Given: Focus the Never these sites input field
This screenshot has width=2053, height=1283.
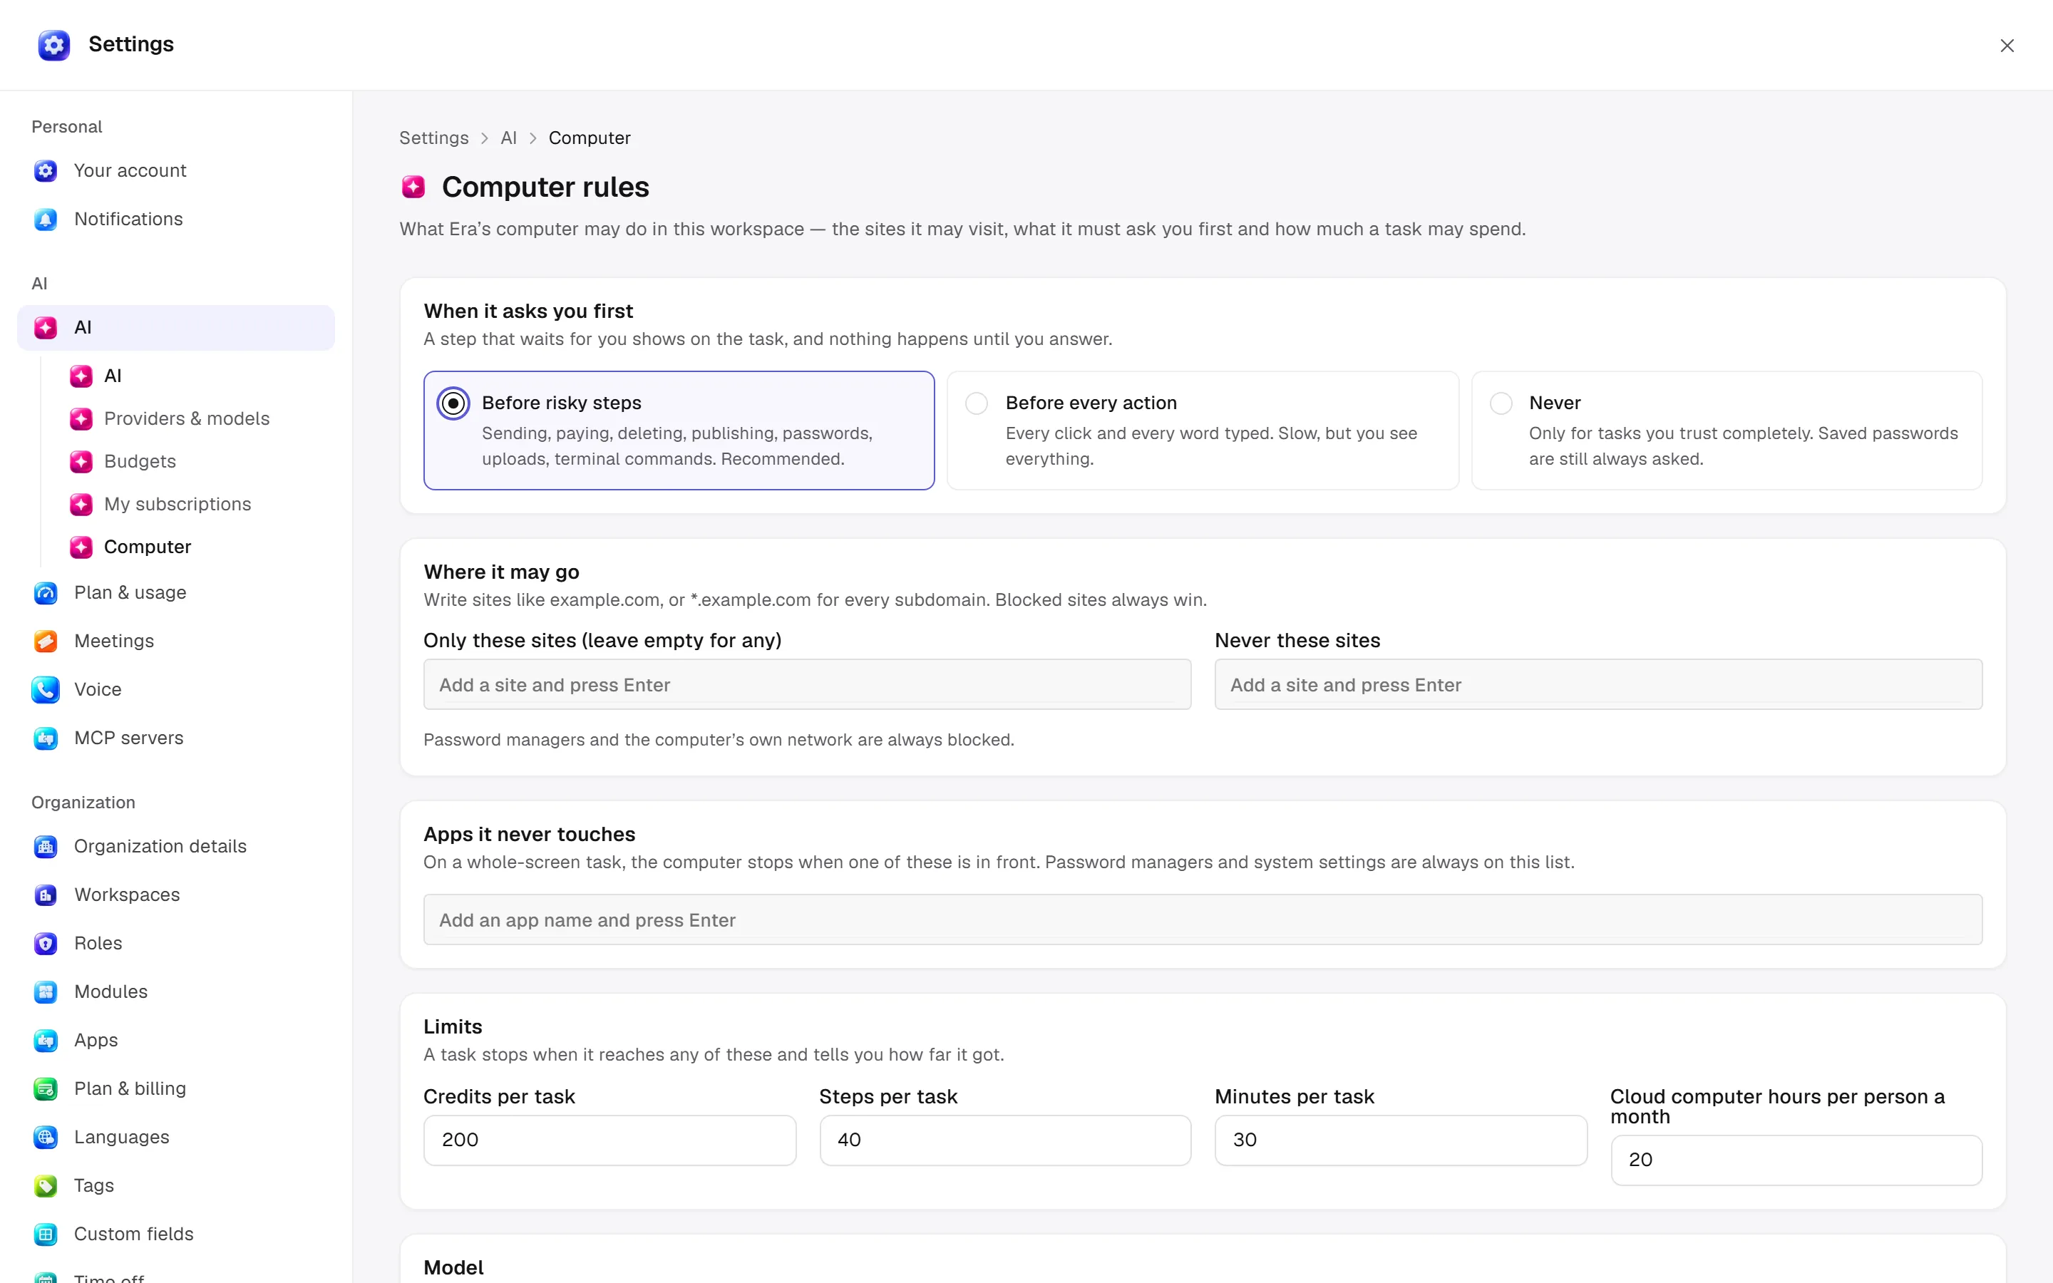Looking at the screenshot, I should [x=1598, y=684].
